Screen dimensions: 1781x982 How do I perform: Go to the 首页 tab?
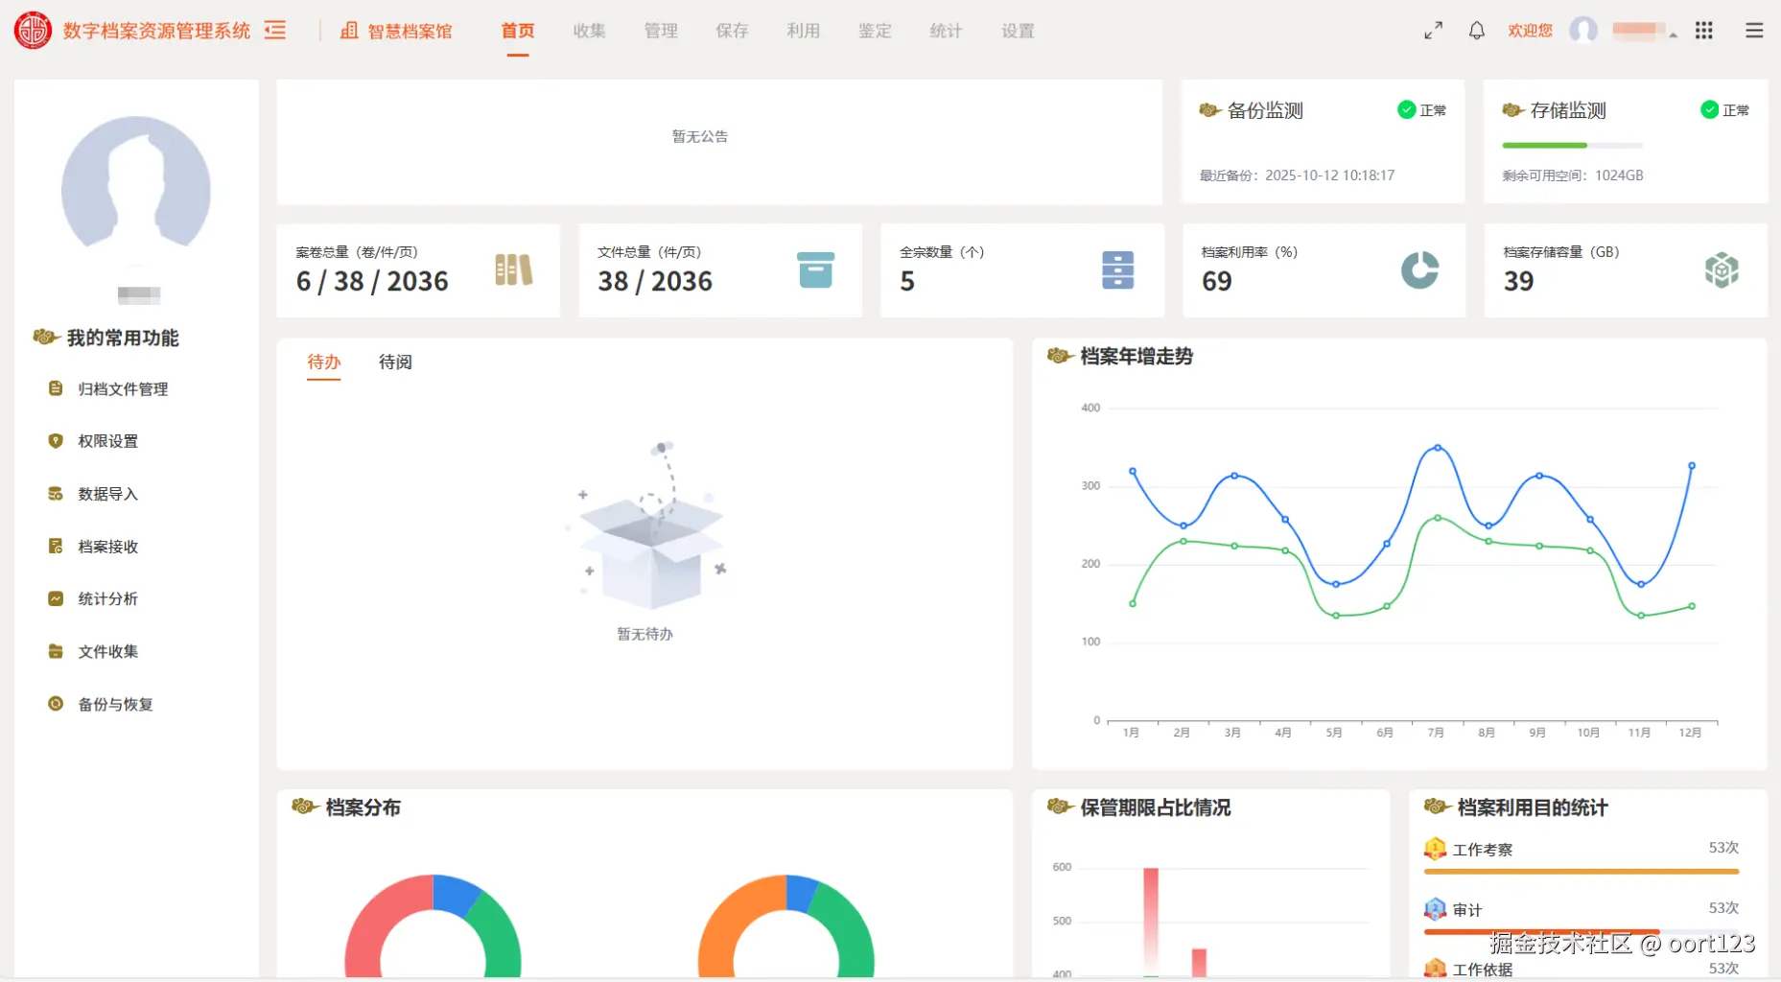click(518, 31)
